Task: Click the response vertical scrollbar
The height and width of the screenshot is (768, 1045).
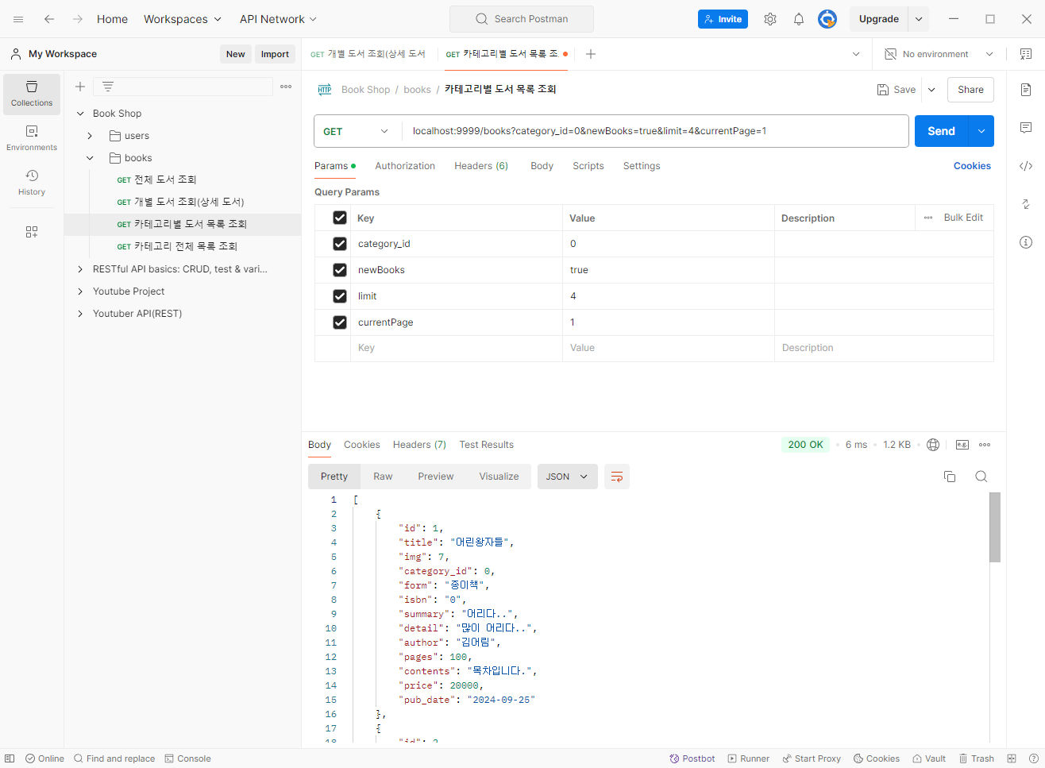Action: [995, 527]
